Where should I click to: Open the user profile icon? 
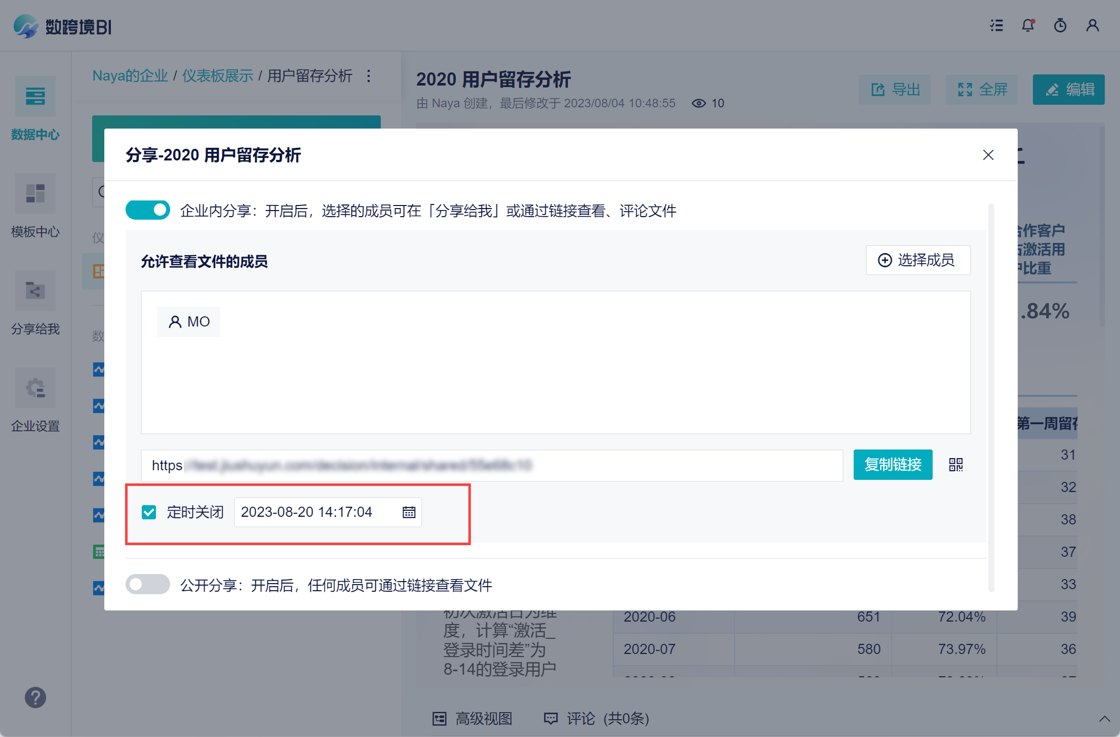click(1092, 25)
